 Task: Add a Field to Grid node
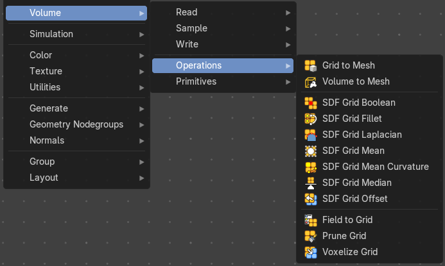(x=369, y=220)
